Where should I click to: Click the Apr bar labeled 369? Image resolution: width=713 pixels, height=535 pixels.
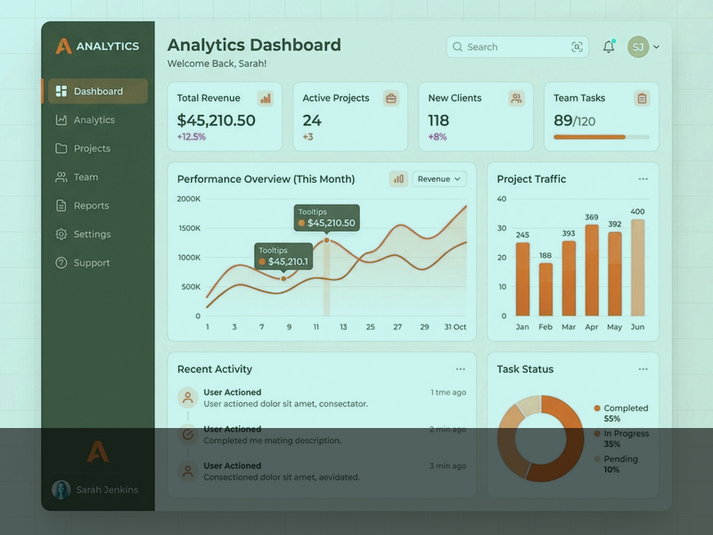592,270
